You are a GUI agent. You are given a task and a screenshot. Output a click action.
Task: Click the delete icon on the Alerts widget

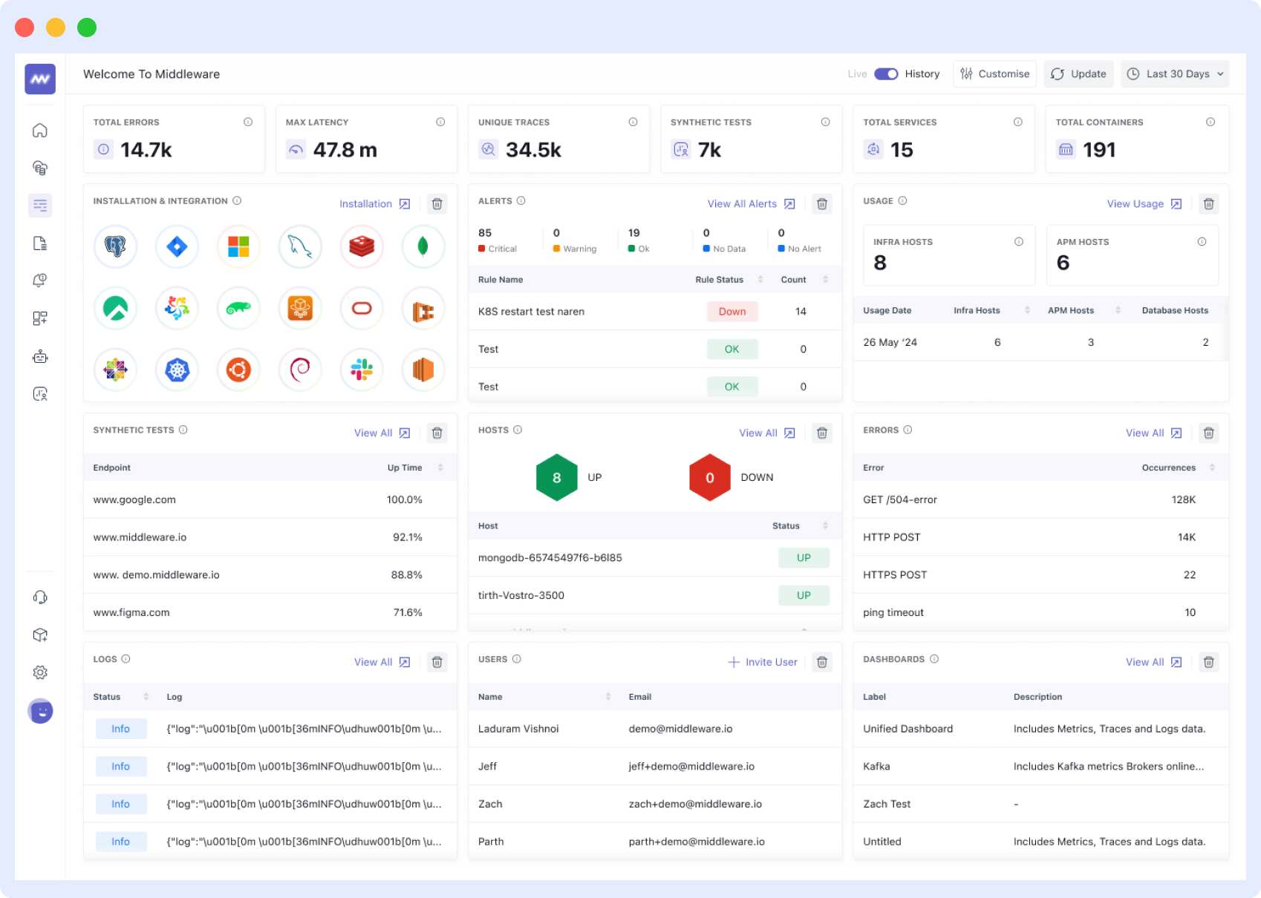pos(822,204)
